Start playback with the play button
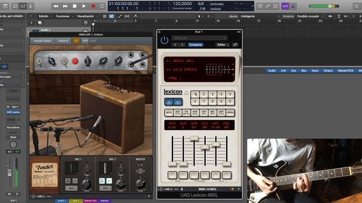The image size is (362, 203). click(x=84, y=6)
